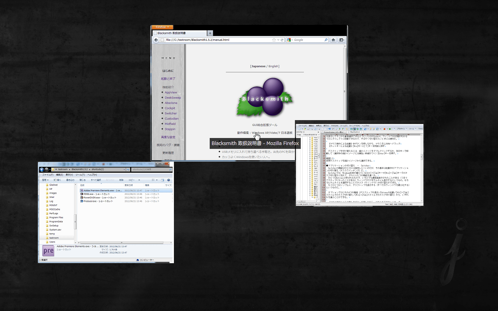This screenshot has height=311, width=498.
Task: Refresh the shortcuts(2) folder in Explorer
Action: (128, 169)
